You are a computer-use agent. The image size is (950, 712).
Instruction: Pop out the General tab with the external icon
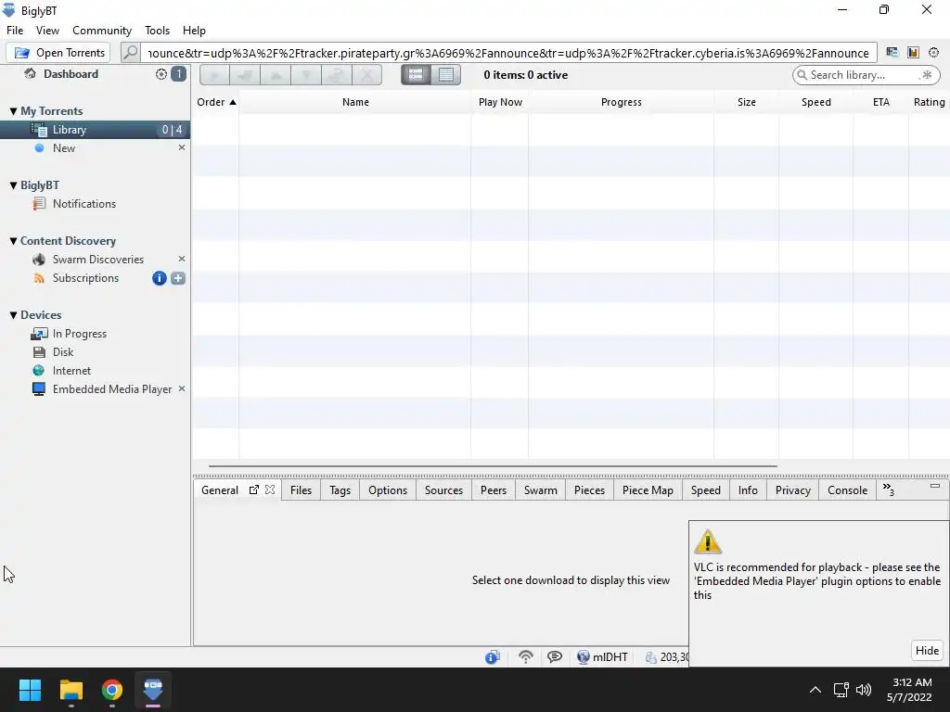(254, 489)
